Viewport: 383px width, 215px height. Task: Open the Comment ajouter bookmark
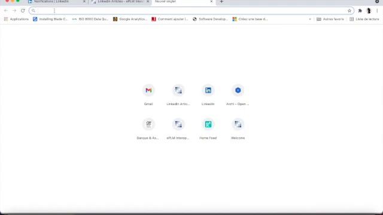pos(170,19)
